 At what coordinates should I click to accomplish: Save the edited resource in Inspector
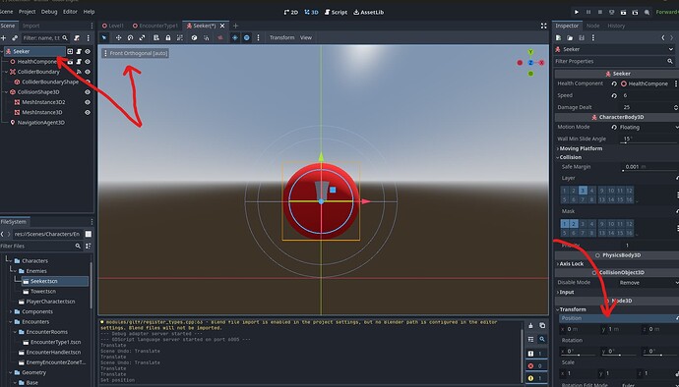[582, 38]
